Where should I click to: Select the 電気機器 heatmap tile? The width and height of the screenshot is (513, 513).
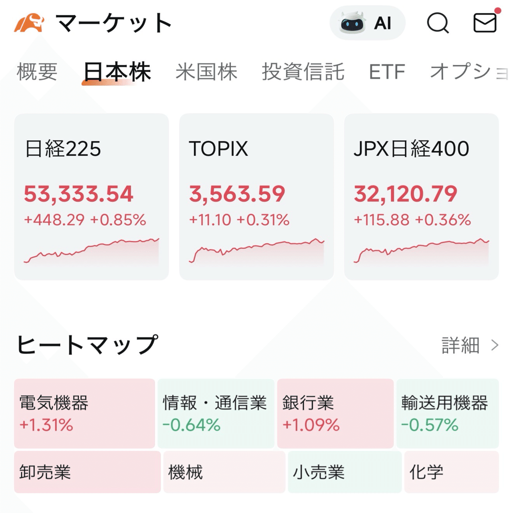pos(83,413)
